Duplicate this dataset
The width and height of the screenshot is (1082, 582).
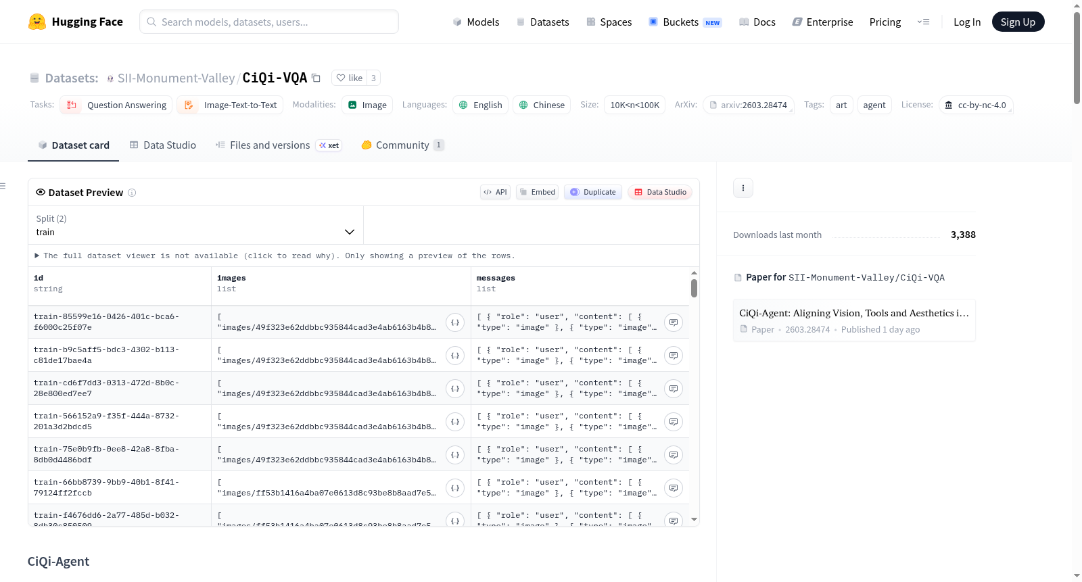[593, 192]
